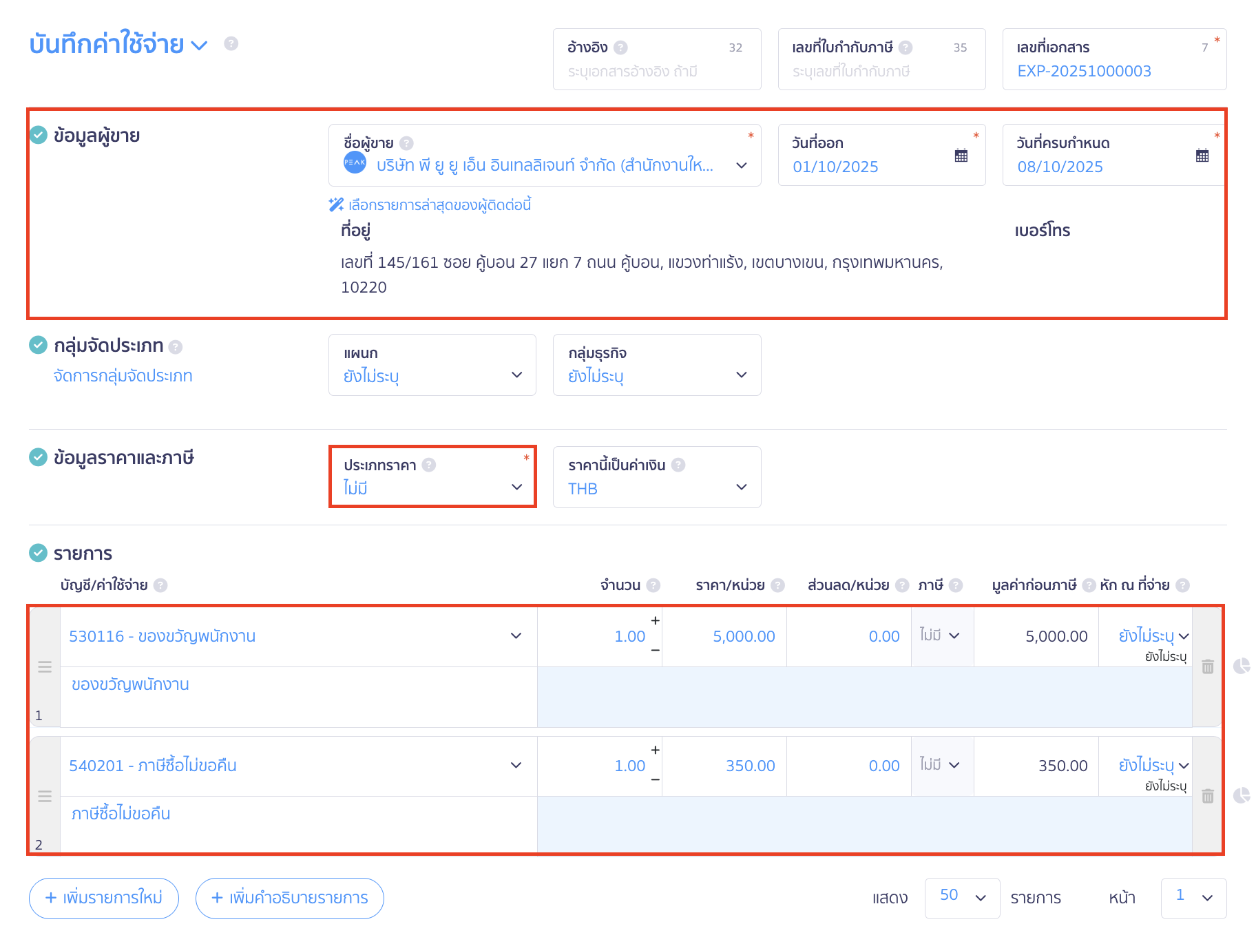Increase quantity of row 1 with plus
The width and height of the screenshot is (1256, 935).
click(x=655, y=620)
